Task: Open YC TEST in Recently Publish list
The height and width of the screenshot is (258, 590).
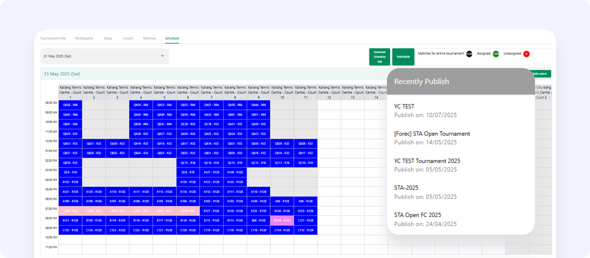Action: click(x=404, y=107)
